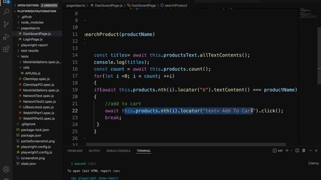The height and width of the screenshot is (180, 321).
Task: Open playwright.config.js file
Action: point(36,146)
